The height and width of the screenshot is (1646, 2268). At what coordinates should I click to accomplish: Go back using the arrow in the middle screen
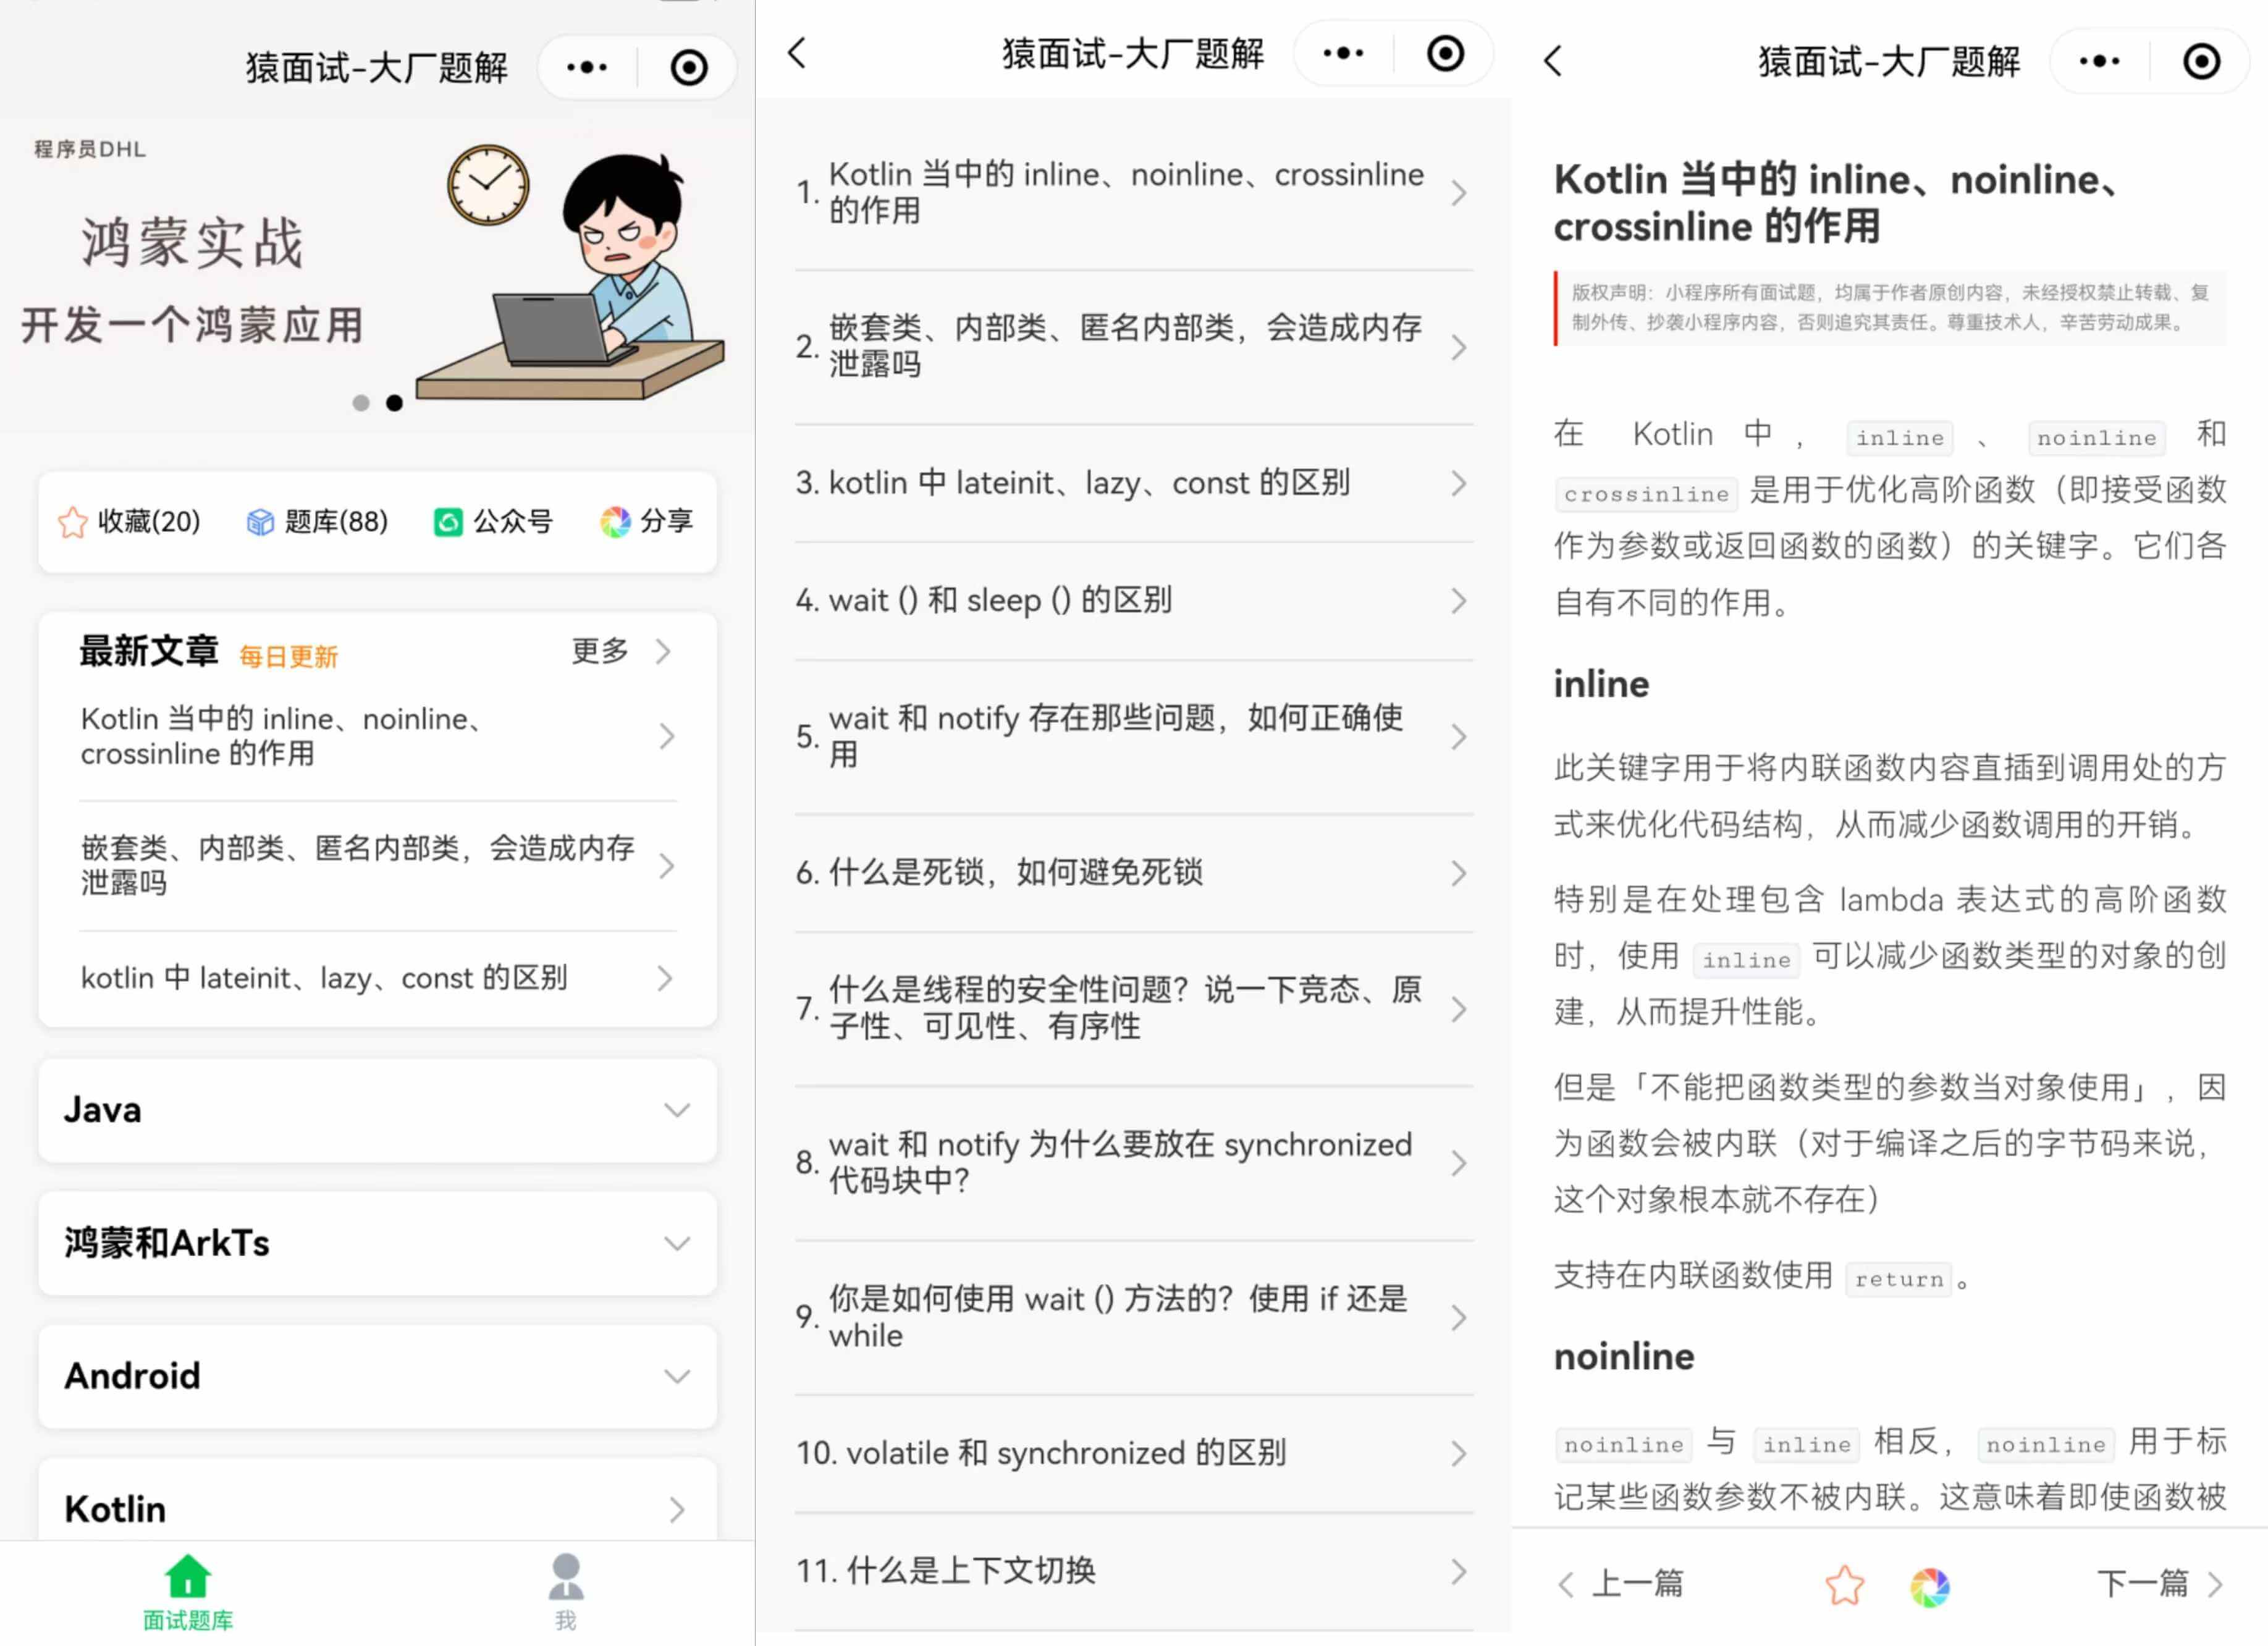coord(797,53)
